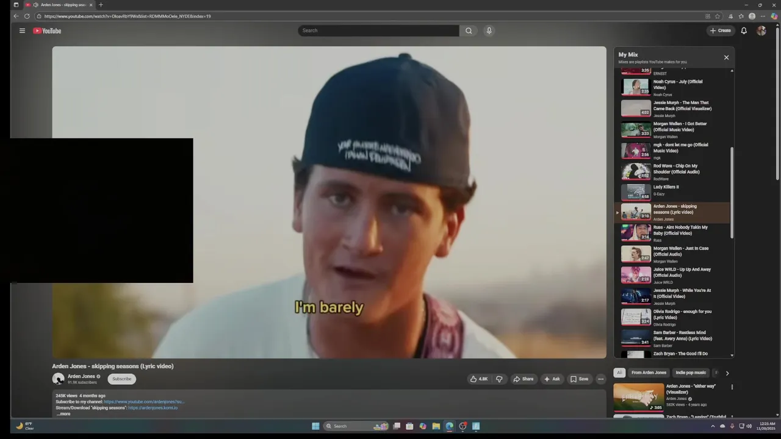Play Sam Barber - Restless Mind

pyautogui.click(x=671, y=338)
